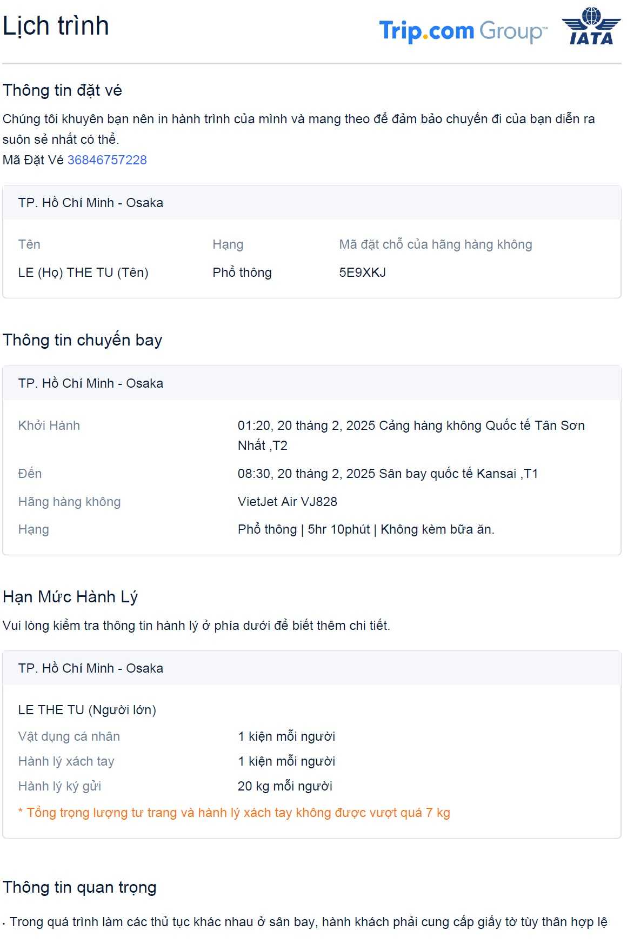Viewport: 627px width, 950px height.
Task: Click the IATA logo
Action: click(591, 26)
